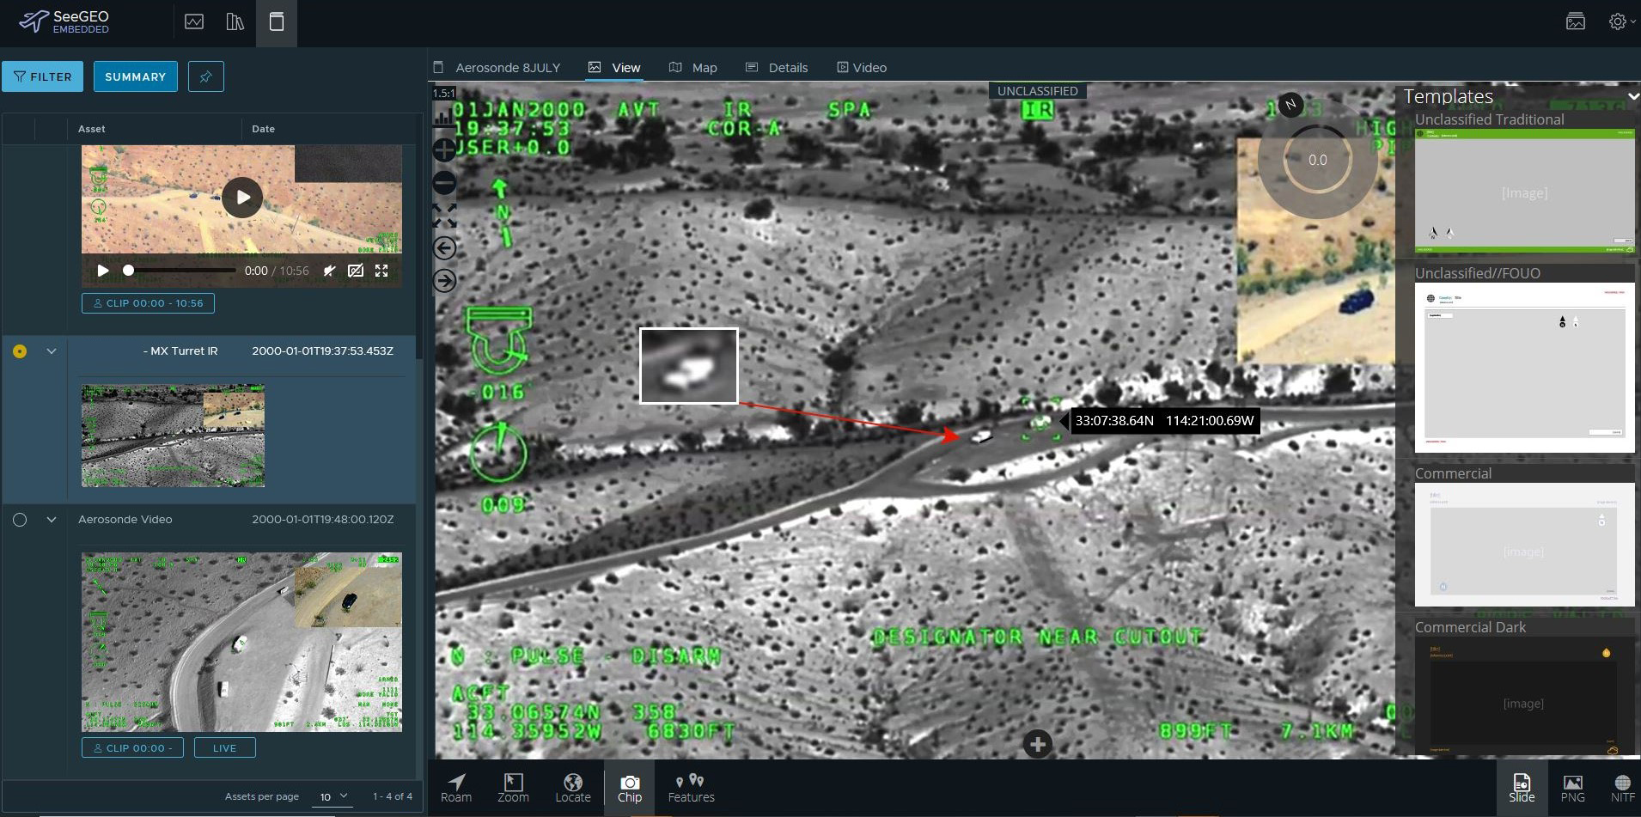The width and height of the screenshot is (1641, 817).
Task: Play the video thumbnail in the asset list
Action: pos(242,197)
